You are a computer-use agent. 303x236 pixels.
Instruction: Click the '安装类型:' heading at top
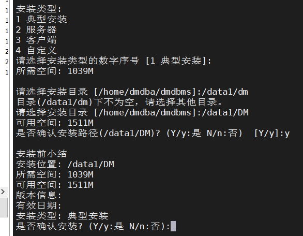pyautogui.click(x=39, y=9)
